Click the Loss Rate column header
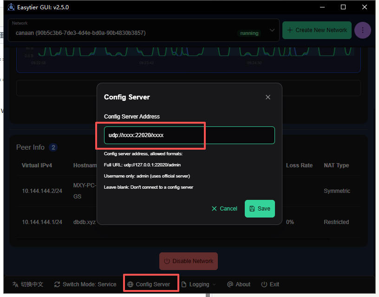379x297 pixels. click(x=299, y=165)
